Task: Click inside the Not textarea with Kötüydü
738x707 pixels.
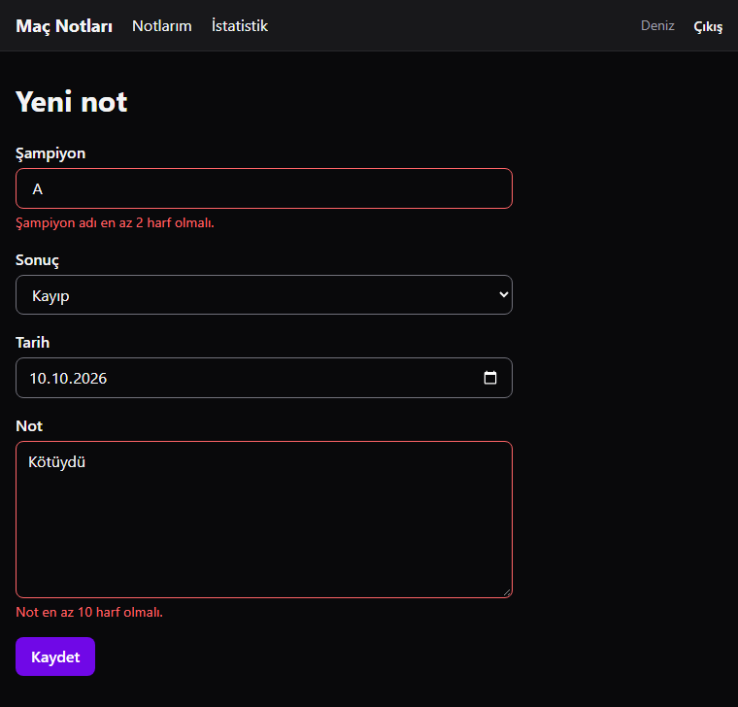Action: 263,520
